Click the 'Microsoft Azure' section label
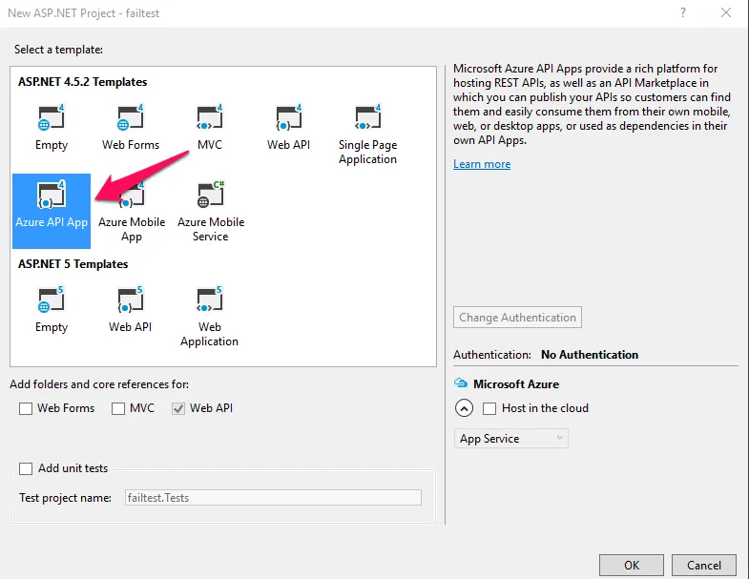This screenshot has width=749, height=579. [x=516, y=384]
